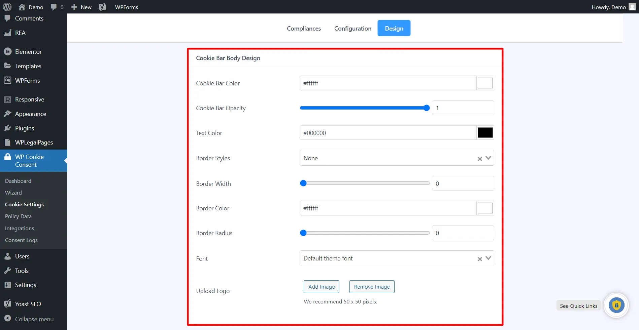Click the Elementor sidebar icon

click(8, 52)
